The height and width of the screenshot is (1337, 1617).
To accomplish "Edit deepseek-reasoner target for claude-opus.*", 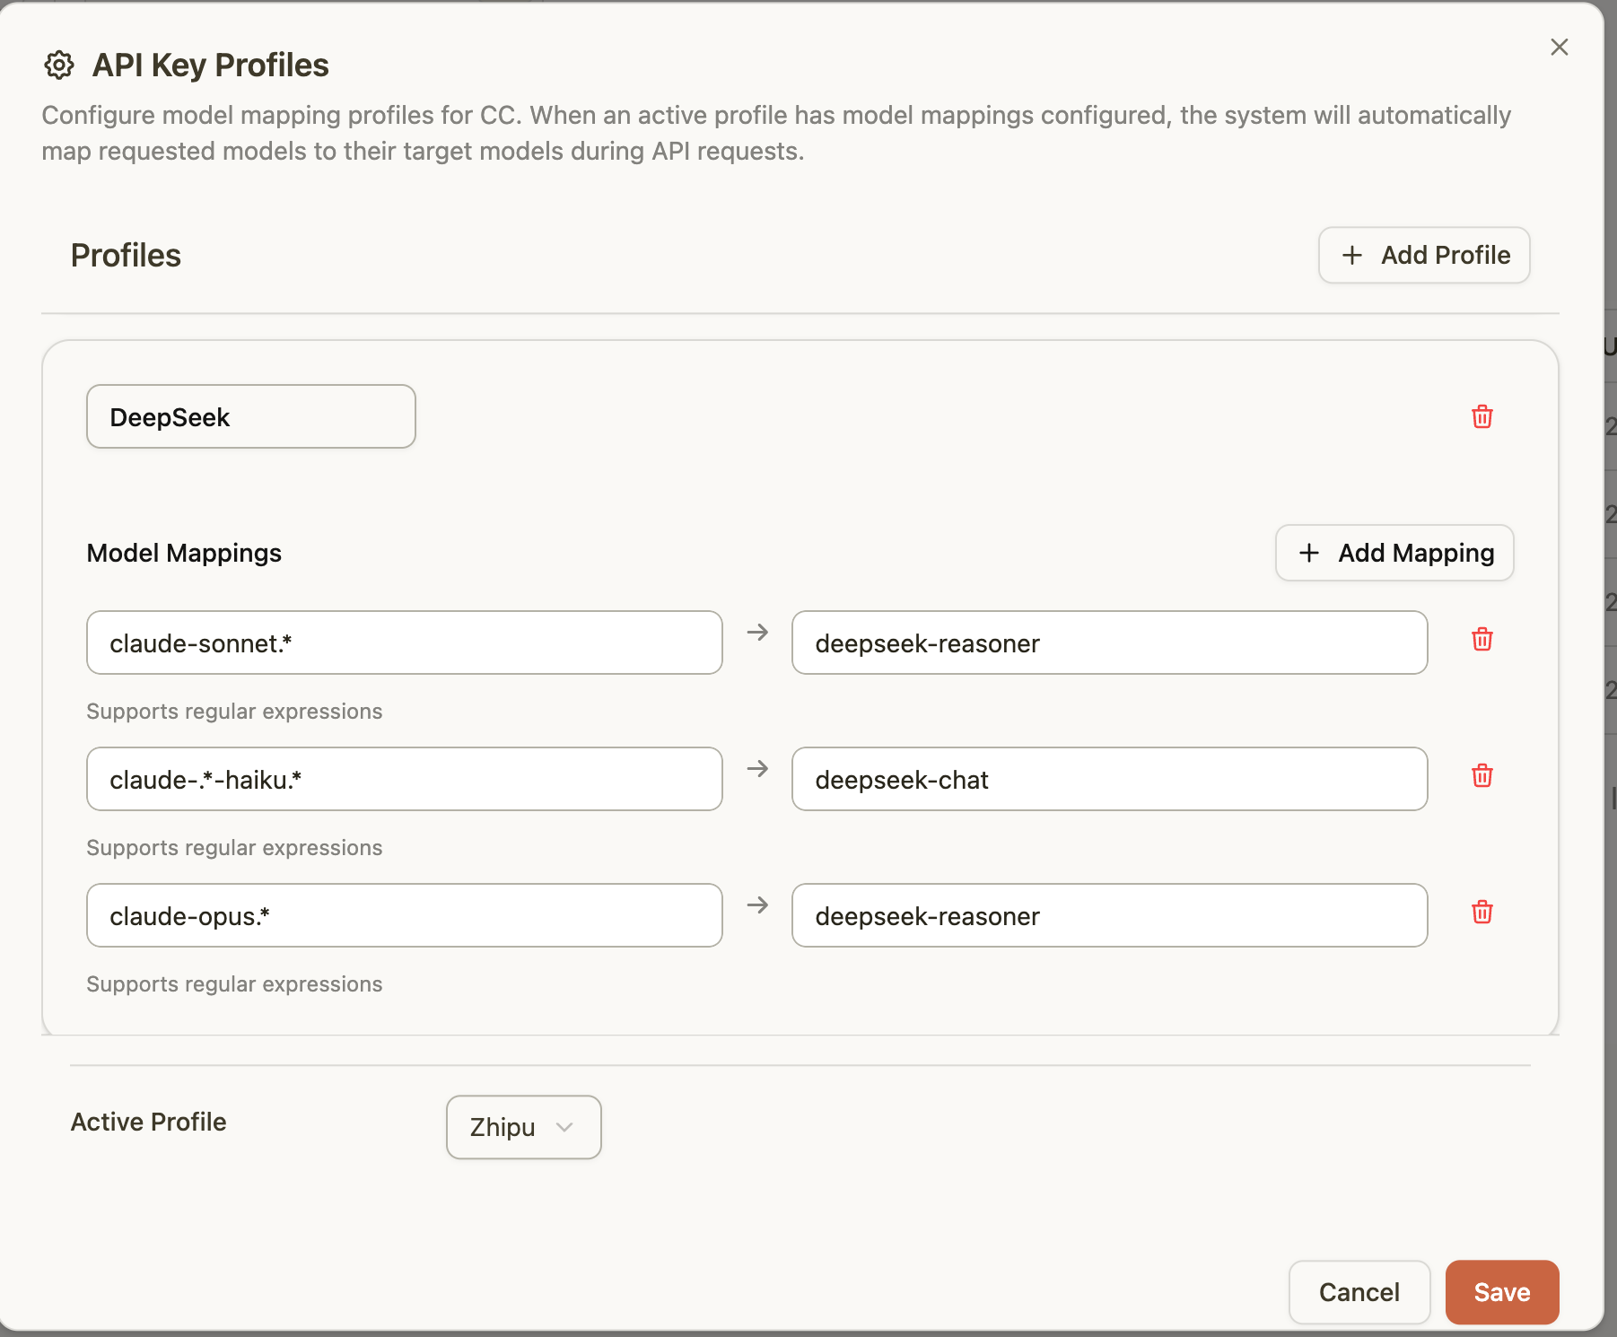I will [1110, 915].
